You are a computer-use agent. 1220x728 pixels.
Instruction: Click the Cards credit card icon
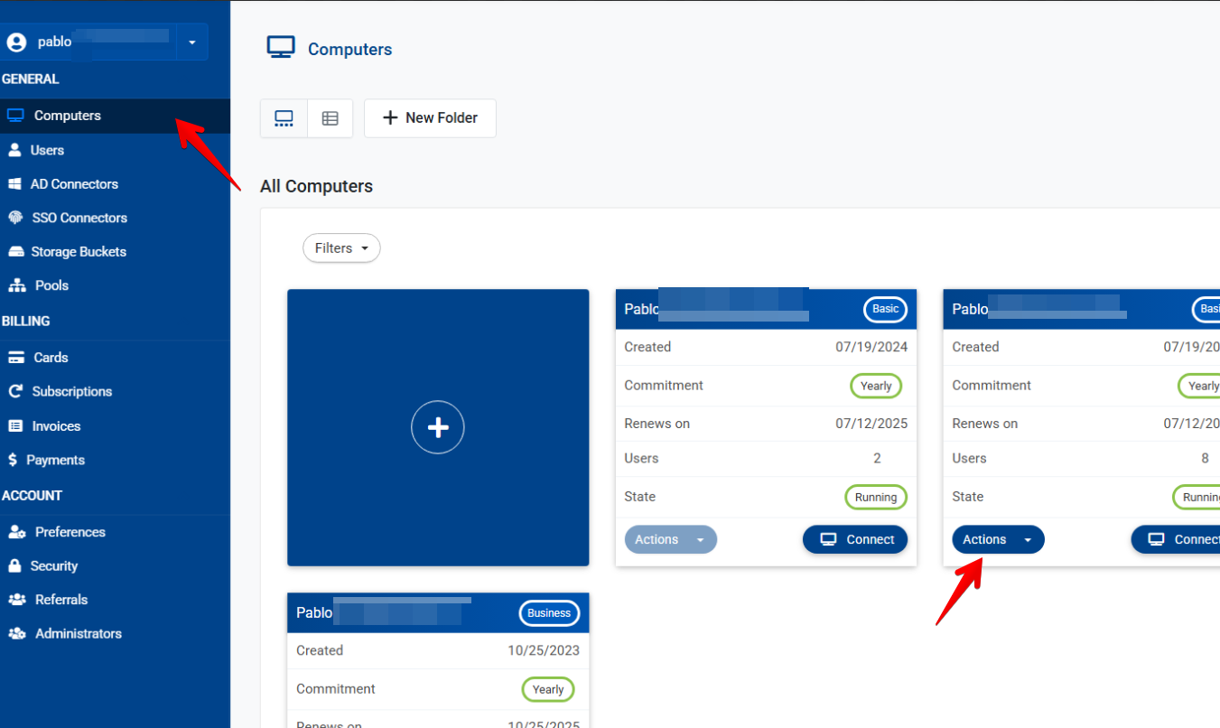pos(15,358)
